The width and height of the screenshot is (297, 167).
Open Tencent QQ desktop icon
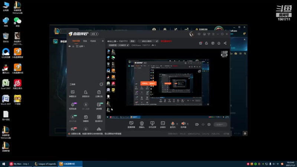coord(6,69)
